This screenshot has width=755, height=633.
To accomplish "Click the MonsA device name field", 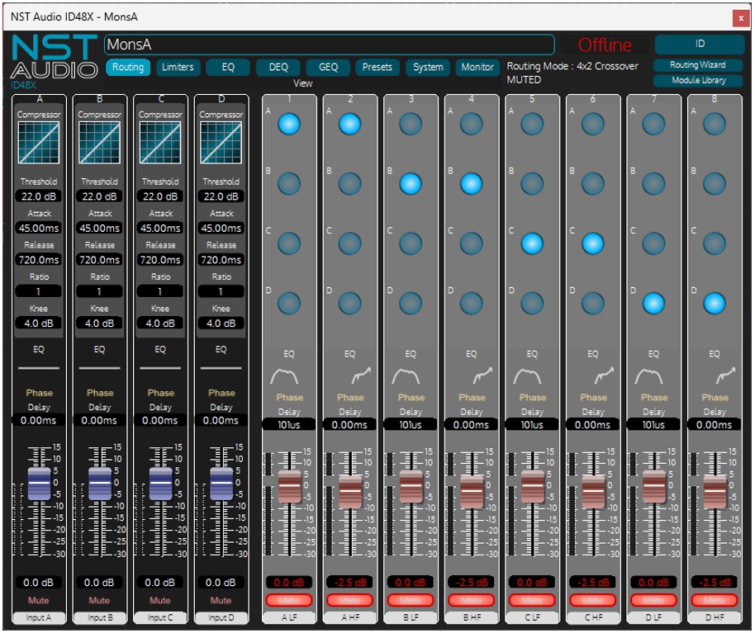I will click(329, 45).
